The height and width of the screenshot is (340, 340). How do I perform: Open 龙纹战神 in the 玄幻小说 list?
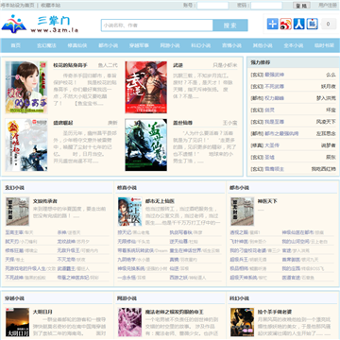tap(66, 242)
